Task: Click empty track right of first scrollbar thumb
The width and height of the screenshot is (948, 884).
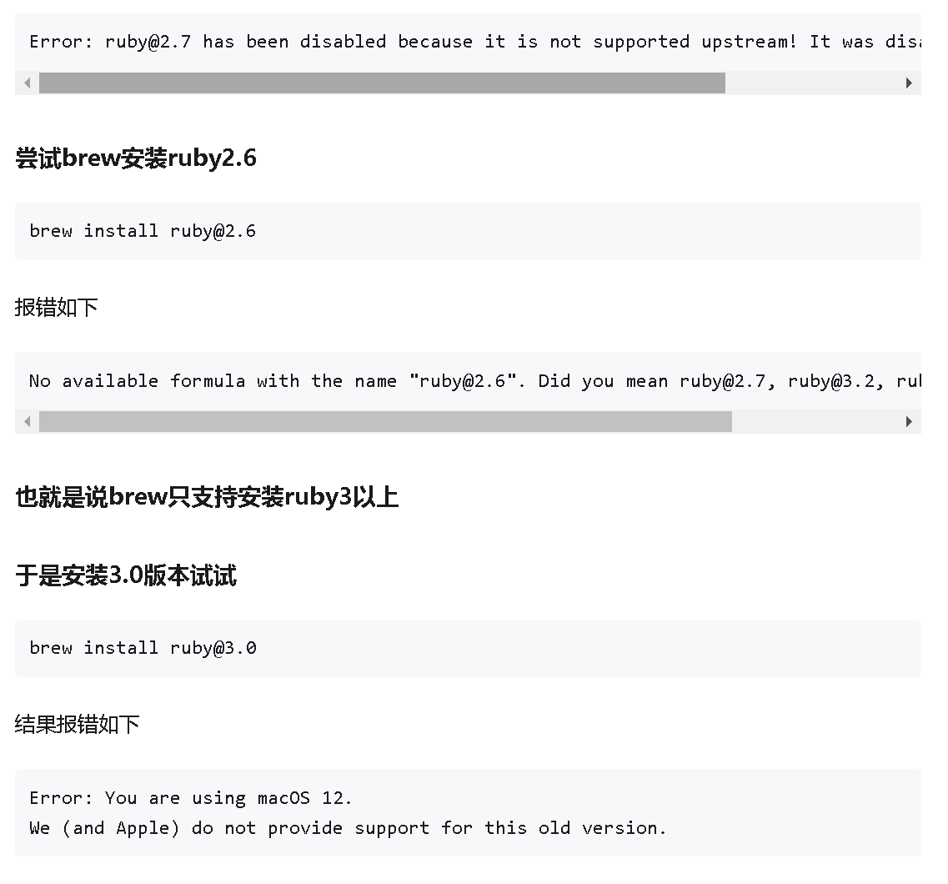Action: coord(811,83)
